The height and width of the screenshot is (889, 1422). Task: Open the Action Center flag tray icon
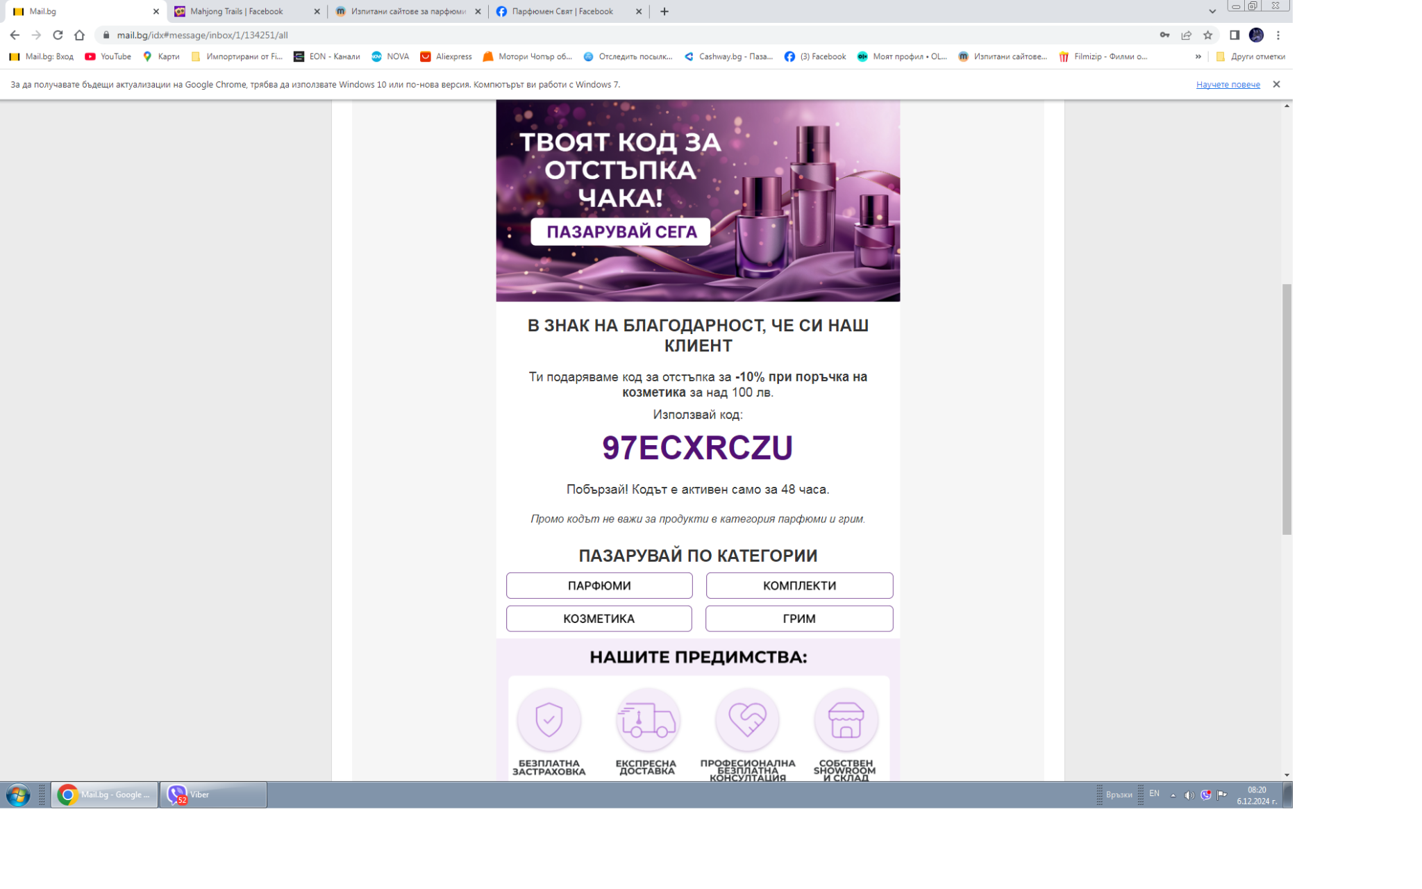[x=1222, y=795]
